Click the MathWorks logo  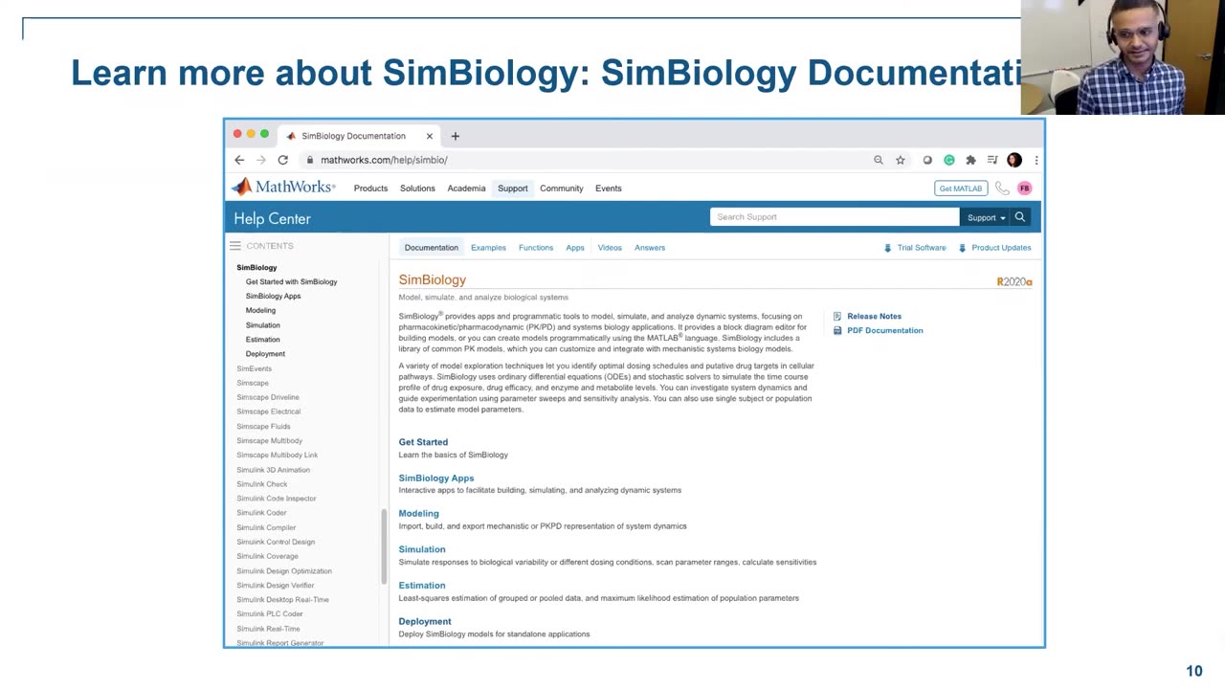click(283, 188)
